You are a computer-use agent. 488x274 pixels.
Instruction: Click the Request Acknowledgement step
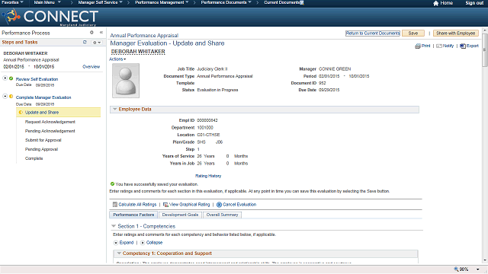click(x=50, y=122)
